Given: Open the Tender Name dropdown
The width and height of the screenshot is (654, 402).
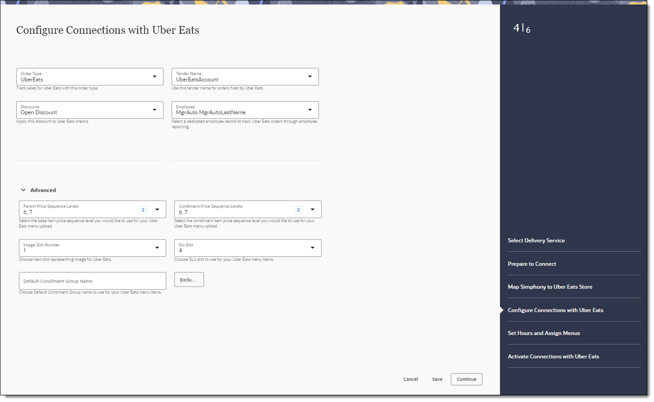Looking at the screenshot, I should (245, 76).
